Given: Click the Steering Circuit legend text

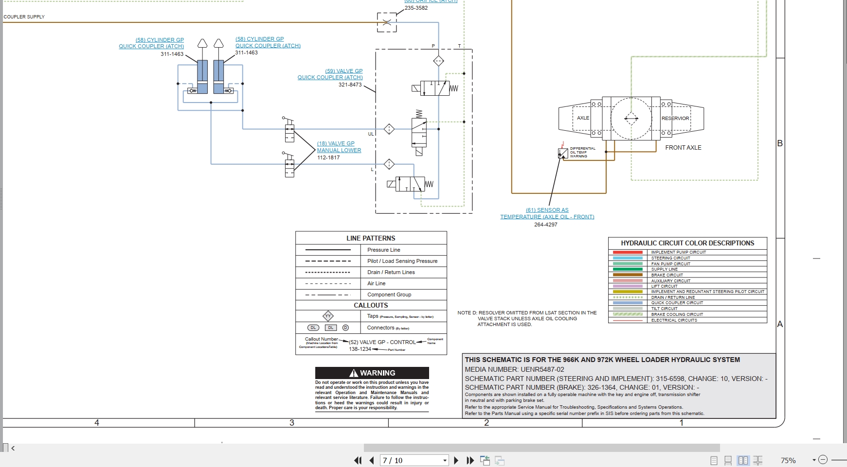Looking at the screenshot, I should (x=670, y=258).
